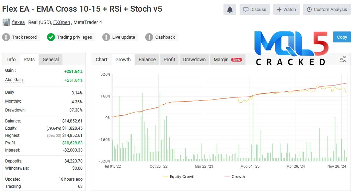Image resolution: width=356 pixels, height=195 pixels.
Task: Click the Live update warning icon
Action: tap(106, 37)
